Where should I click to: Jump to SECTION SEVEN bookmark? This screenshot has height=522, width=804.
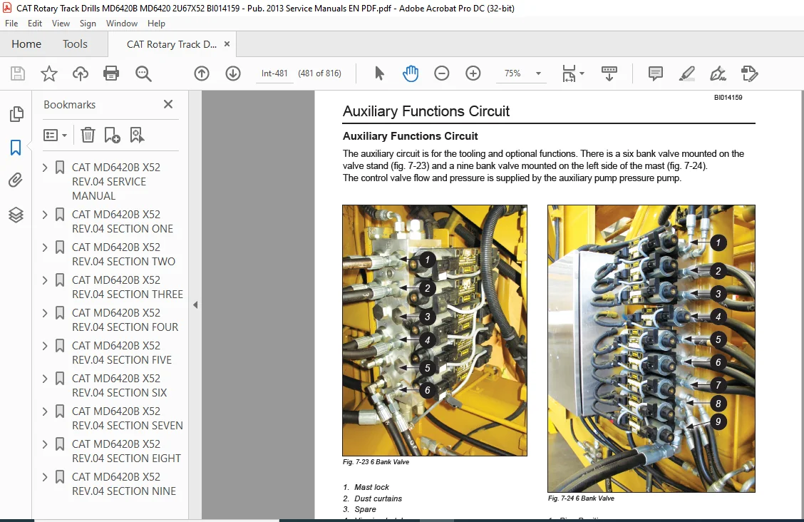coord(127,419)
